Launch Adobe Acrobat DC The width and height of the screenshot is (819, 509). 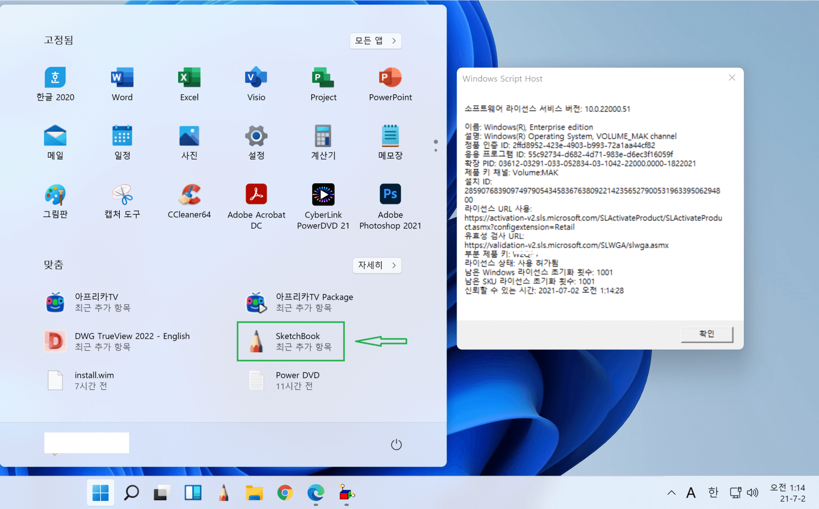pyautogui.click(x=256, y=207)
